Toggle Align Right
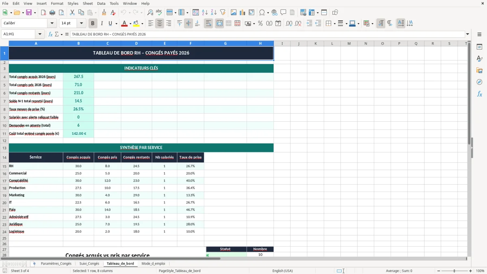This screenshot has width=487, height=274. pos(168,24)
